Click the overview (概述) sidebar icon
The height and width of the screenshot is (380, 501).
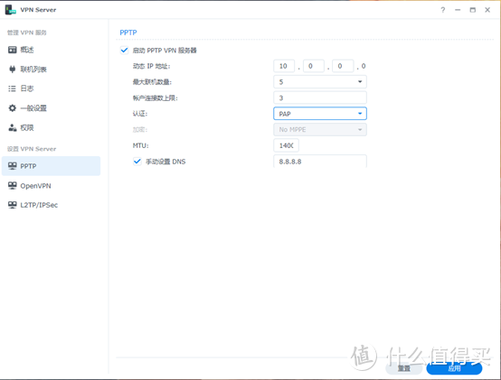coord(12,50)
